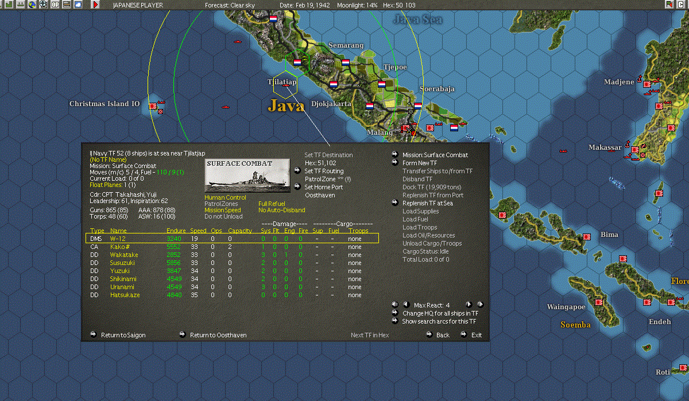Toggle Mission Speed setting

pyautogui.click(x=223, y=210)
